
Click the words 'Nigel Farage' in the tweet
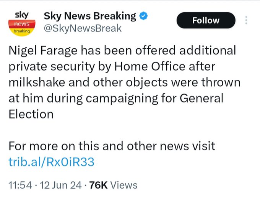(x=43, y=51)
